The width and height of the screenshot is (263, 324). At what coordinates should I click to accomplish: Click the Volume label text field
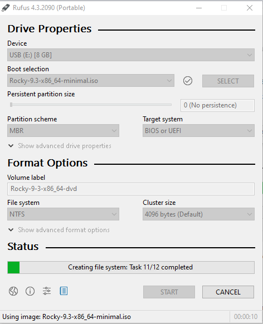pyautogui.click(x=131, y=189)
